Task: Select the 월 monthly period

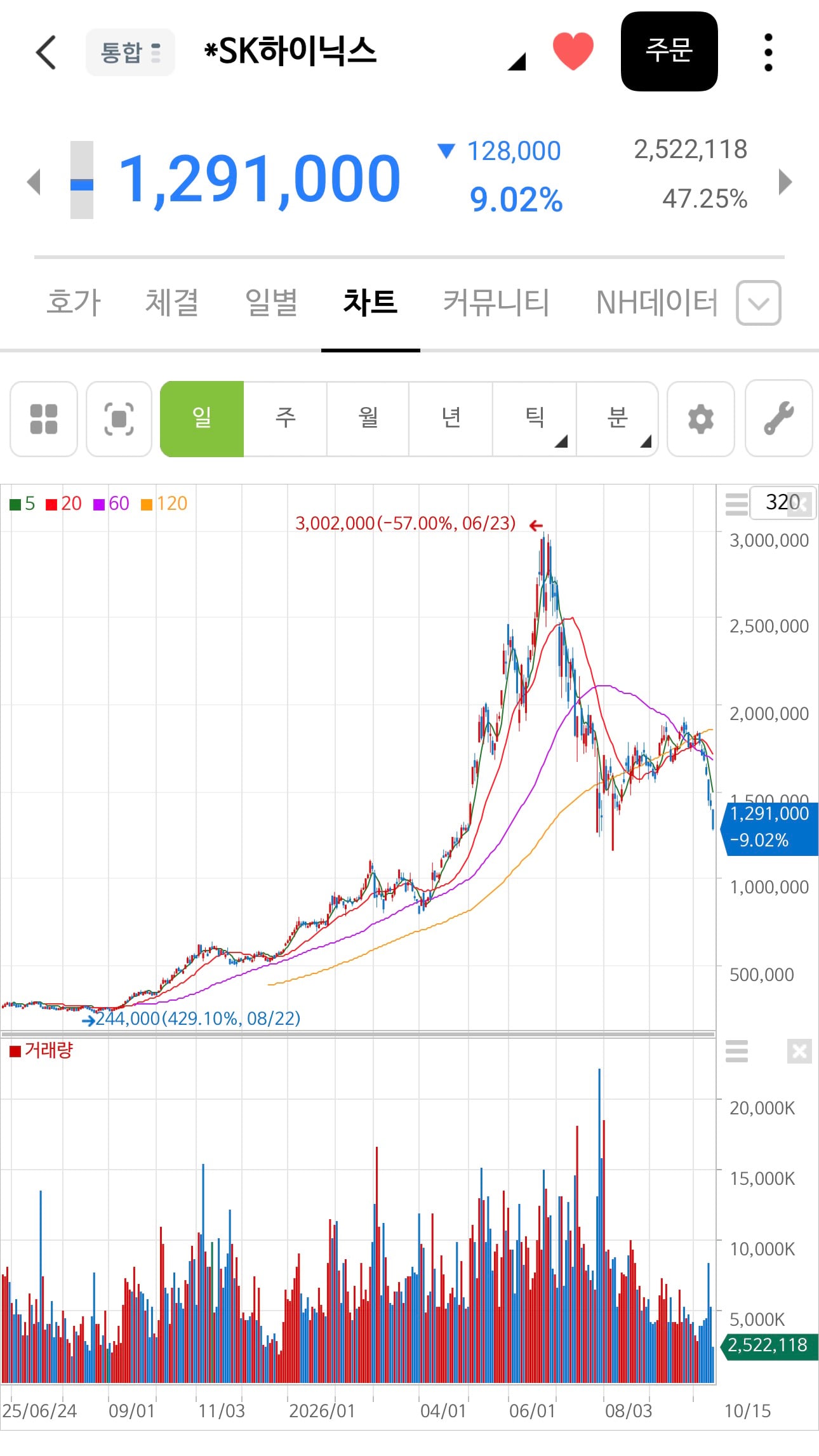Action: tap(368, 419)
